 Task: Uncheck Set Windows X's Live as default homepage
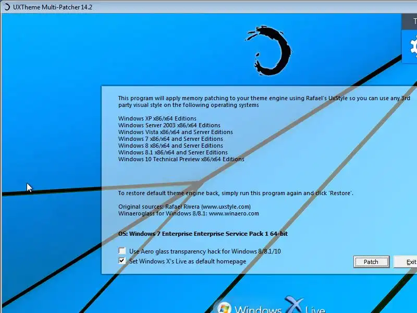122,261
